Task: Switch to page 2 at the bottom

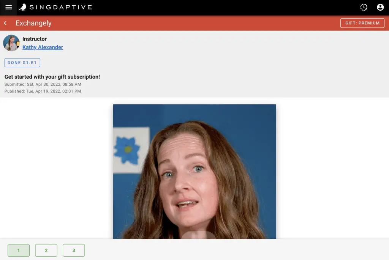Action: click(x=46, y=251)
